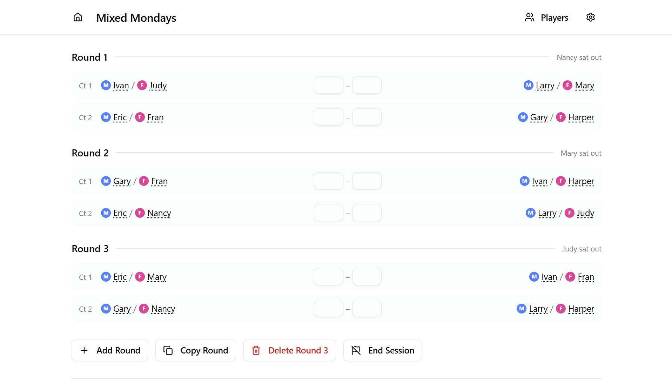Click the flag icon on End Session
Viewport: 672px width, 384px height.
356,350
